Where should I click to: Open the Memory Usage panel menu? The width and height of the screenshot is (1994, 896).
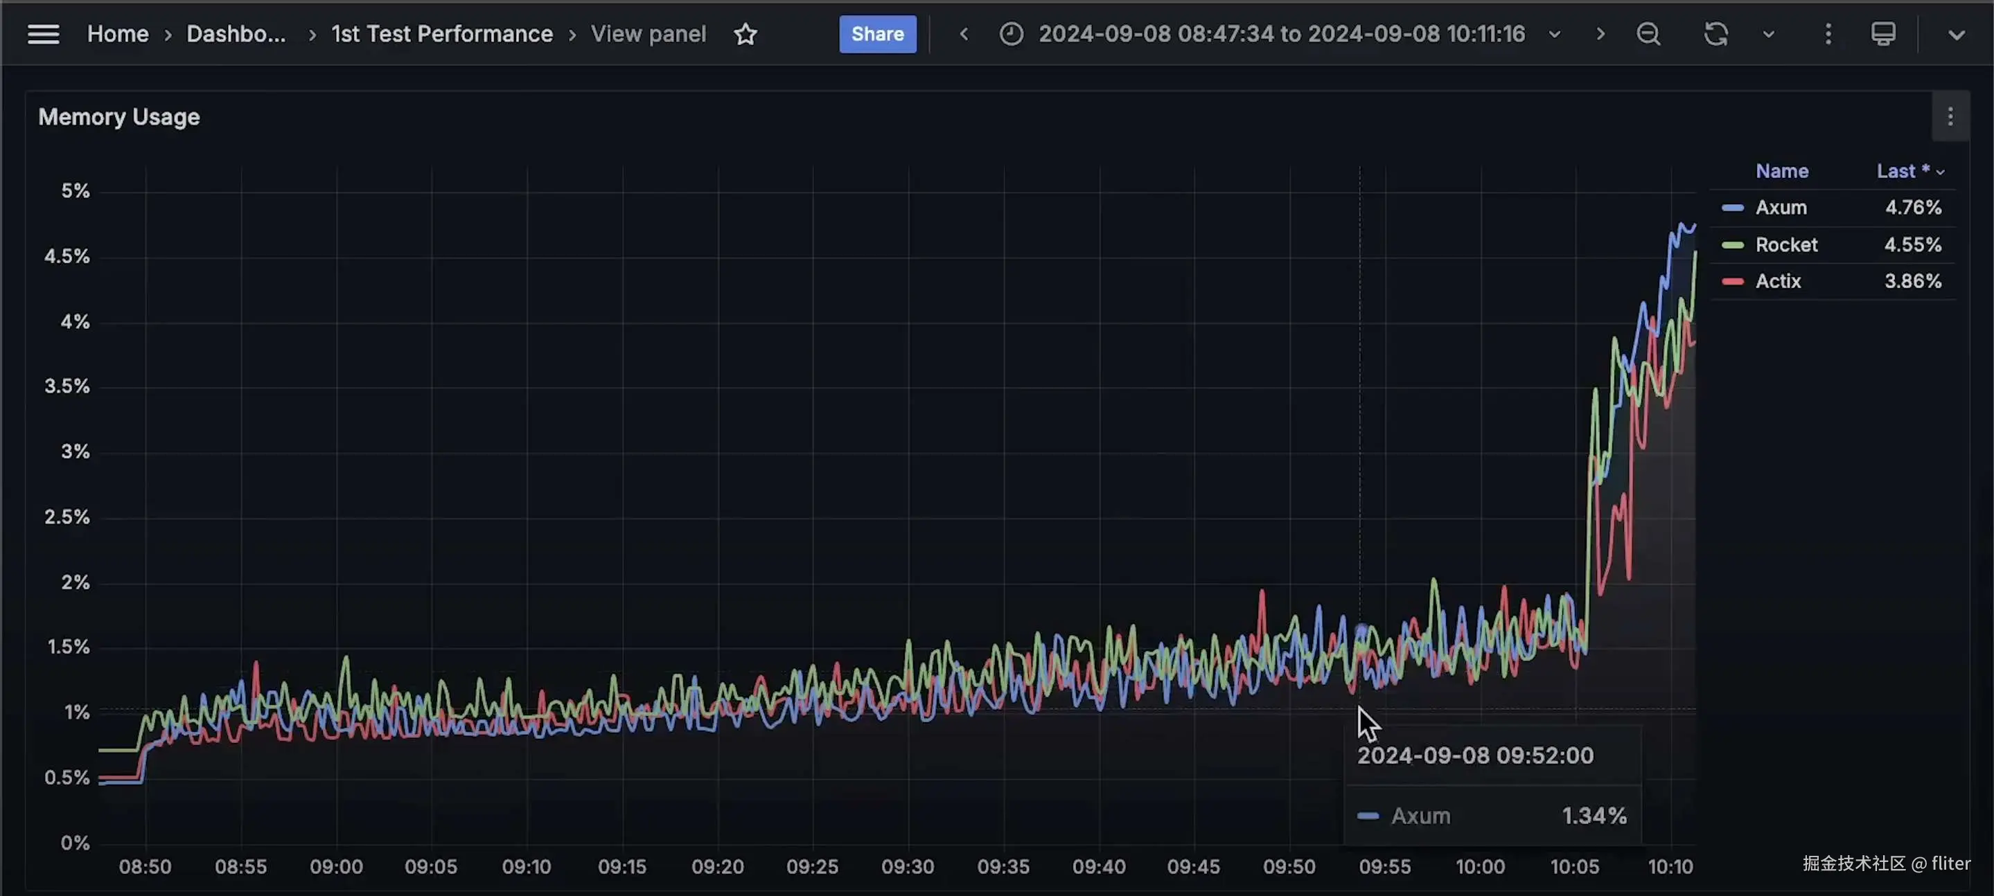pyautogui.click(x=1949, y=117)
